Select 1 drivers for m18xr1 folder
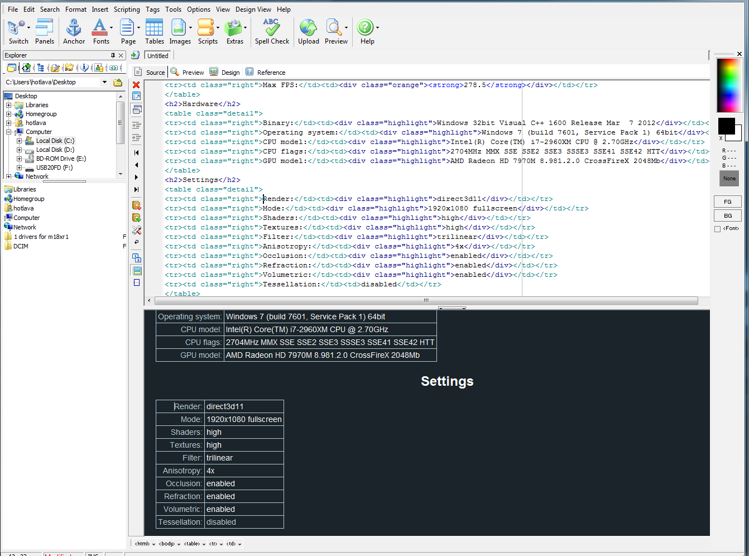This screenshot has width=749, height=556. click(x=41, y=237)
